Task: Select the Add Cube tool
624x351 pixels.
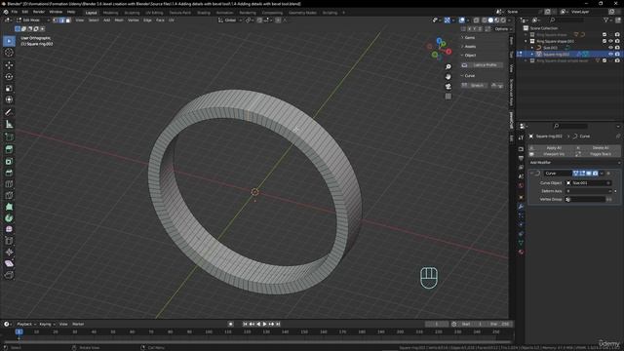Action: coord(9,137)
